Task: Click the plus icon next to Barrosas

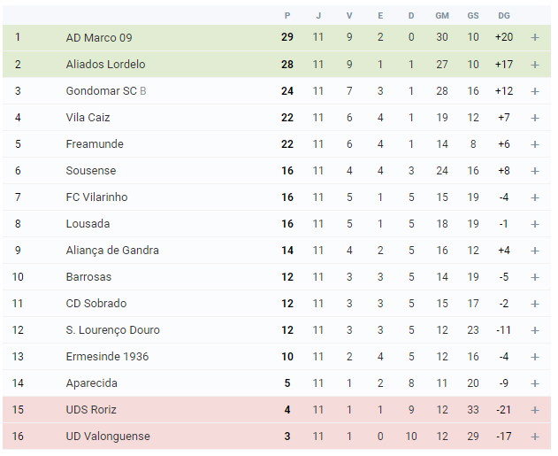Action: click(535, 277)
